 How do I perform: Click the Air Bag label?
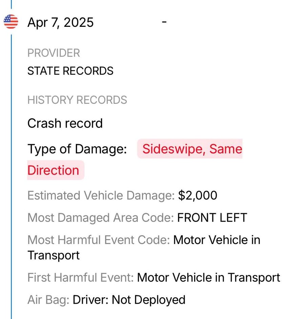[x=48, y=300]
